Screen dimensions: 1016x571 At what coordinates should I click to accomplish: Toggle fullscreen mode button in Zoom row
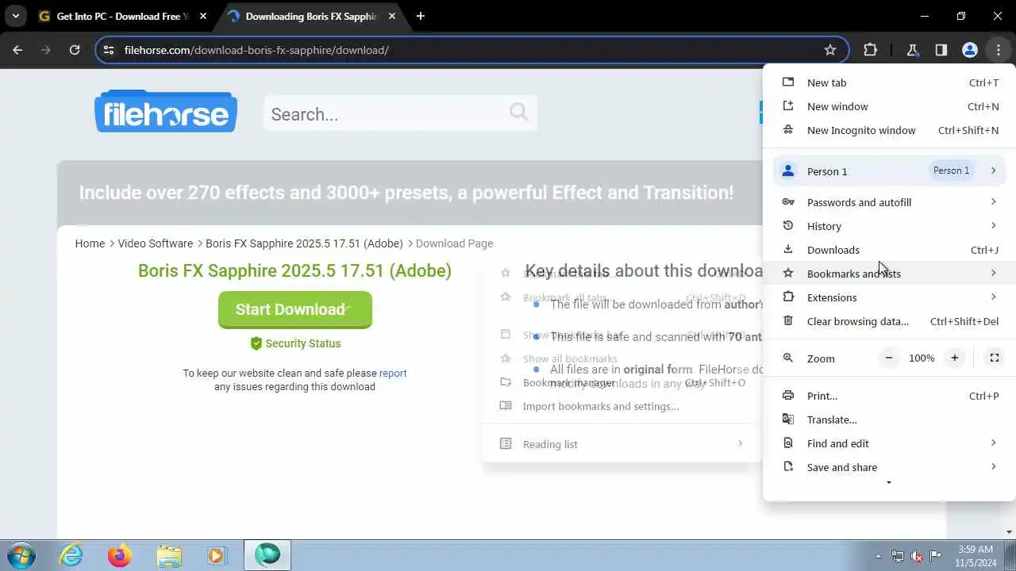[994, 358]
